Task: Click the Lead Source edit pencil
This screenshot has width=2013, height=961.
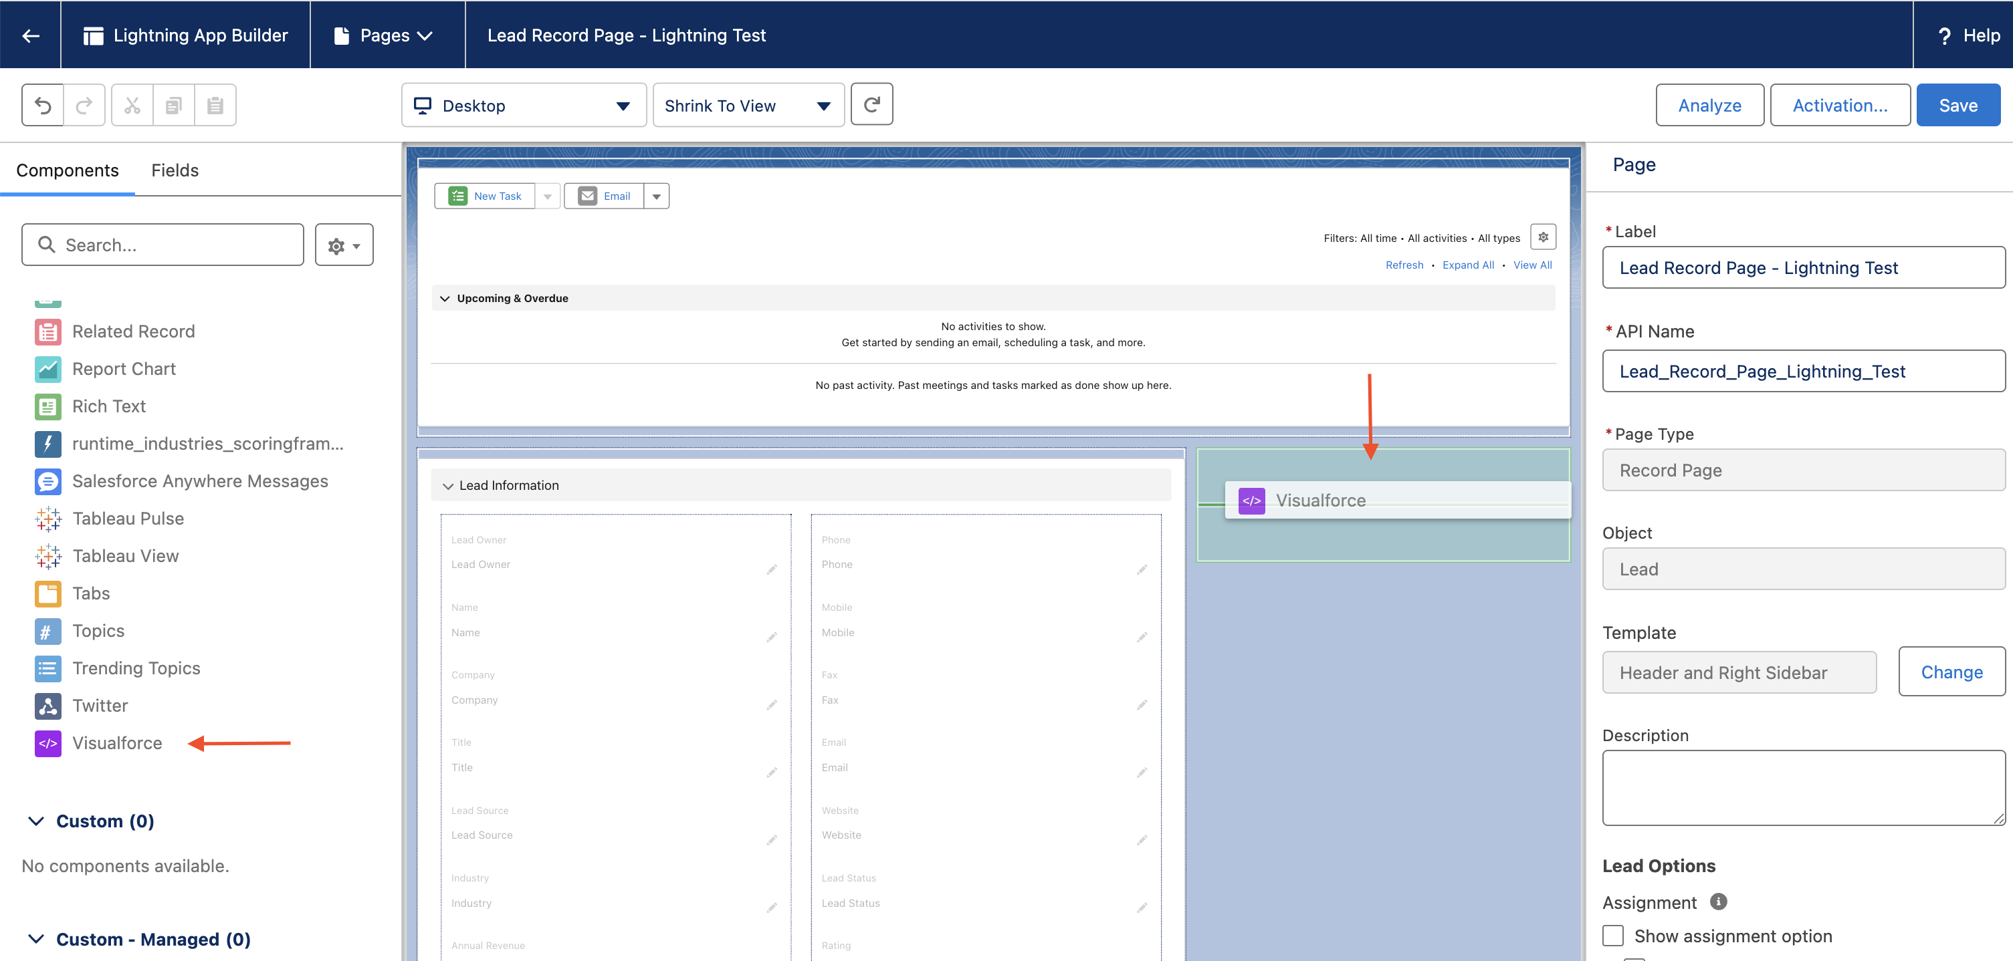Action: pos(771,840)
